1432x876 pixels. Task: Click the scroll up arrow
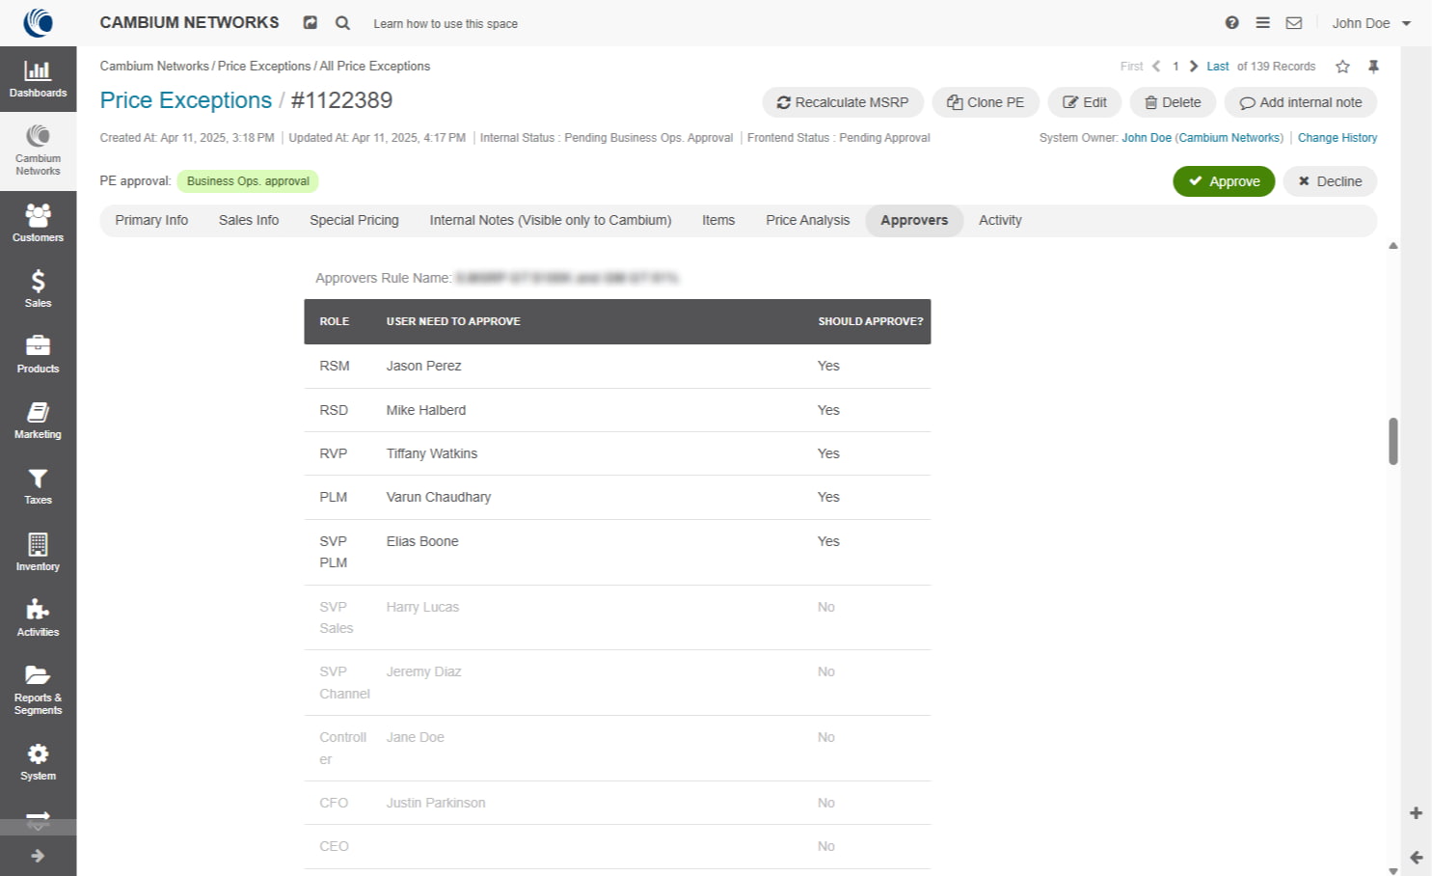(x=1393, y=246)
